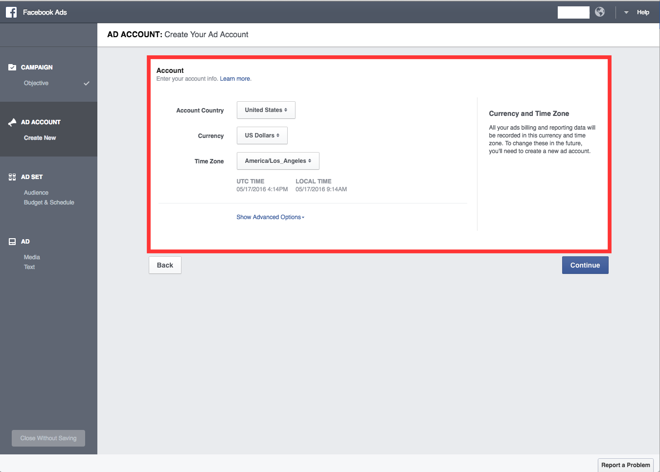Click the Facebook logo icon
This screenshot has height=472, width=660.
pyautogui.click(x=11, y=12)
